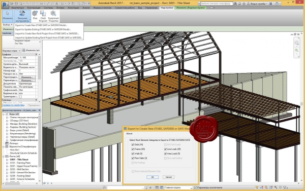Click the Text (A) tool in quick access toolbar
This screenshot has width=305, height=191.
57,4
